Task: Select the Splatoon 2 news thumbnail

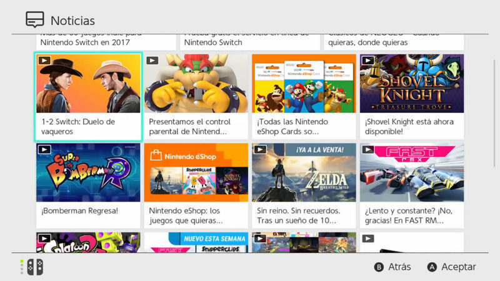Action: (88, 242)
